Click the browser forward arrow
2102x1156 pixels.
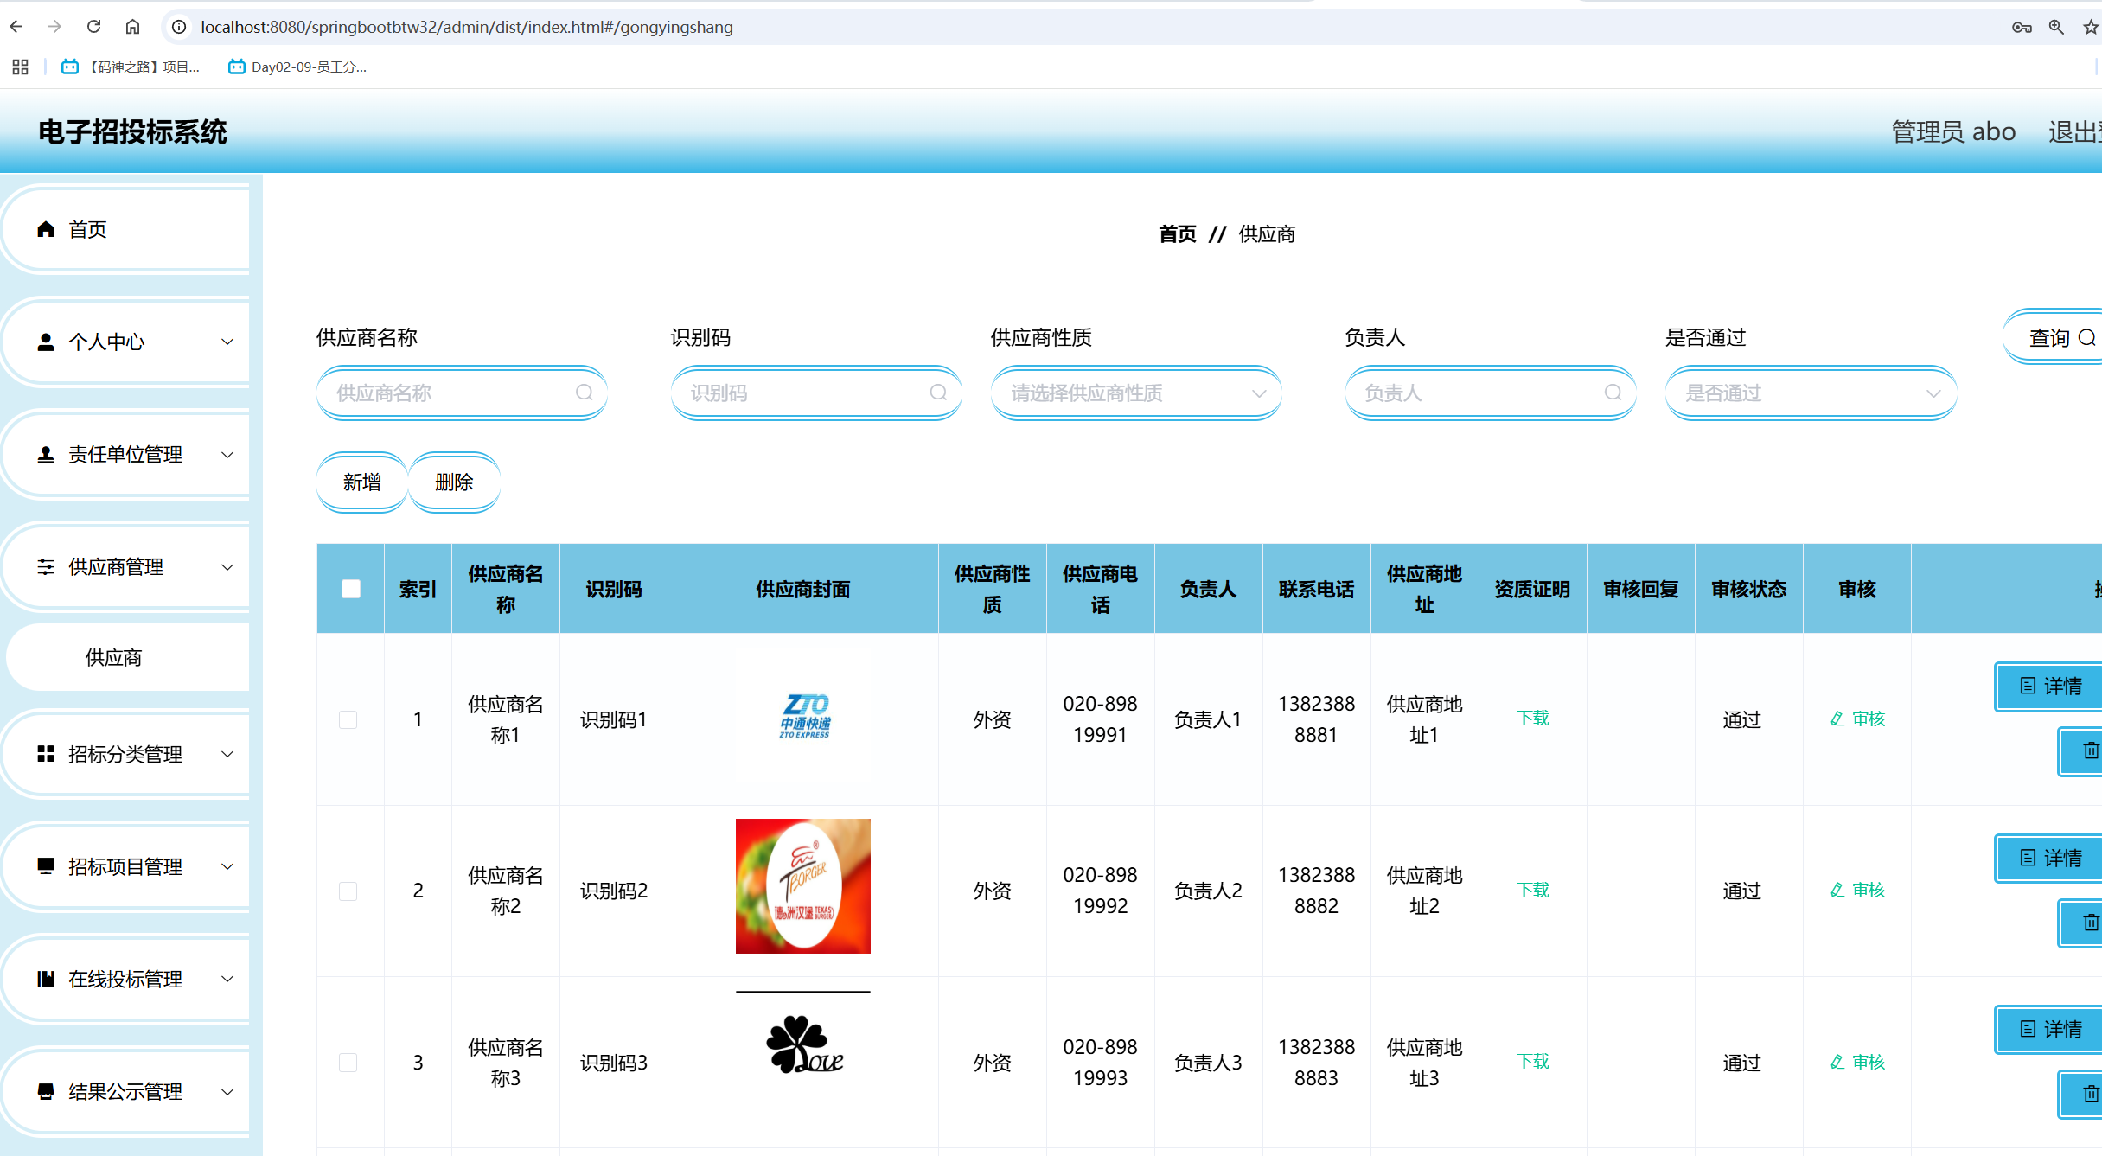click(55, 27)
